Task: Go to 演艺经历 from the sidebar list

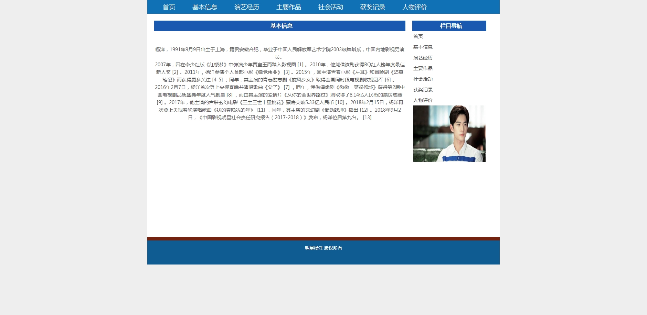Action: [x=423, y=58]
